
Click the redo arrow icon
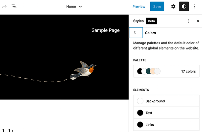pyautogui.click(x=5, y=6)
